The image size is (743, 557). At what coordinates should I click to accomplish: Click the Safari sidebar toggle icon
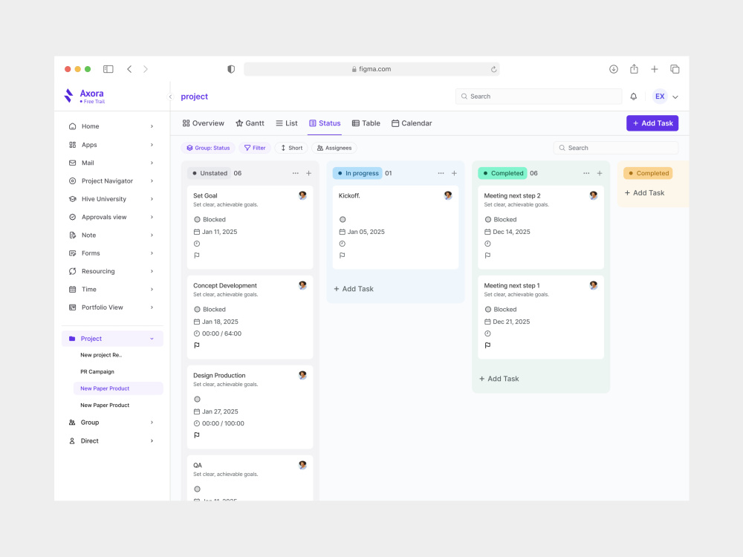108,69
